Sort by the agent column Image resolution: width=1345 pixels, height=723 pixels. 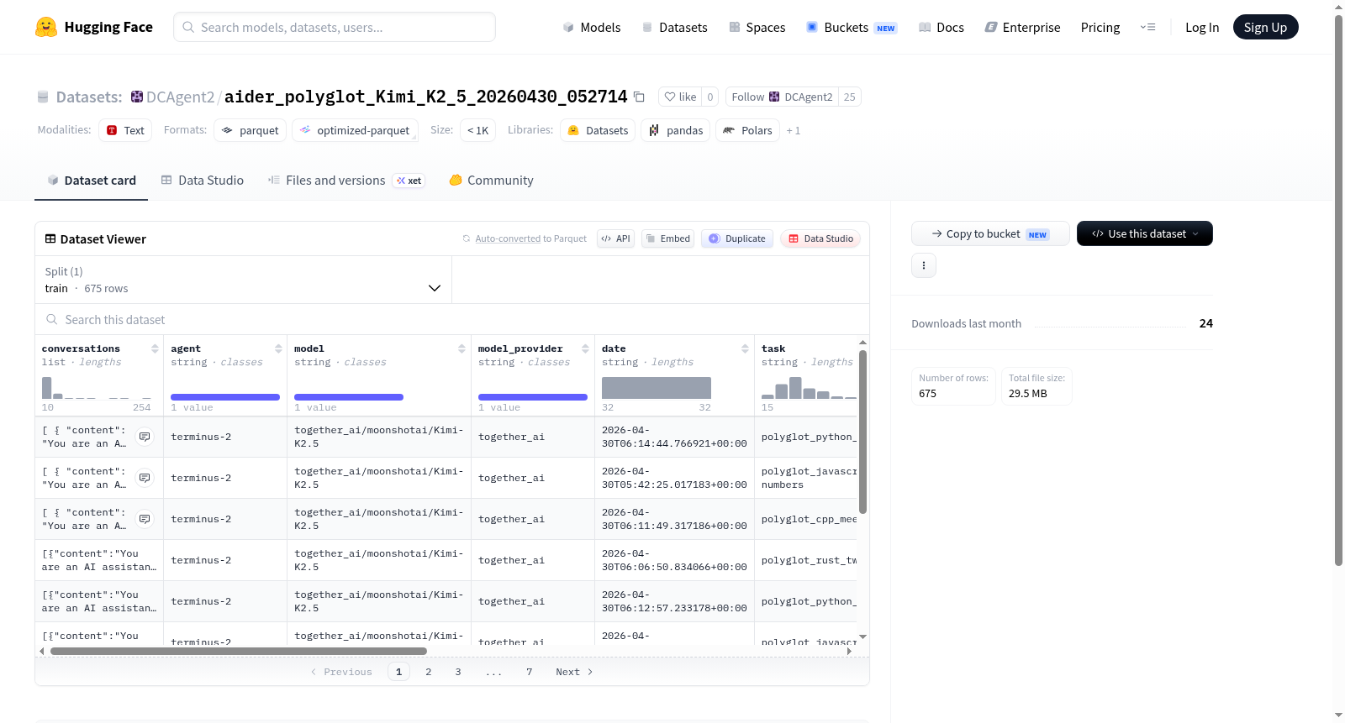(278, 348)
